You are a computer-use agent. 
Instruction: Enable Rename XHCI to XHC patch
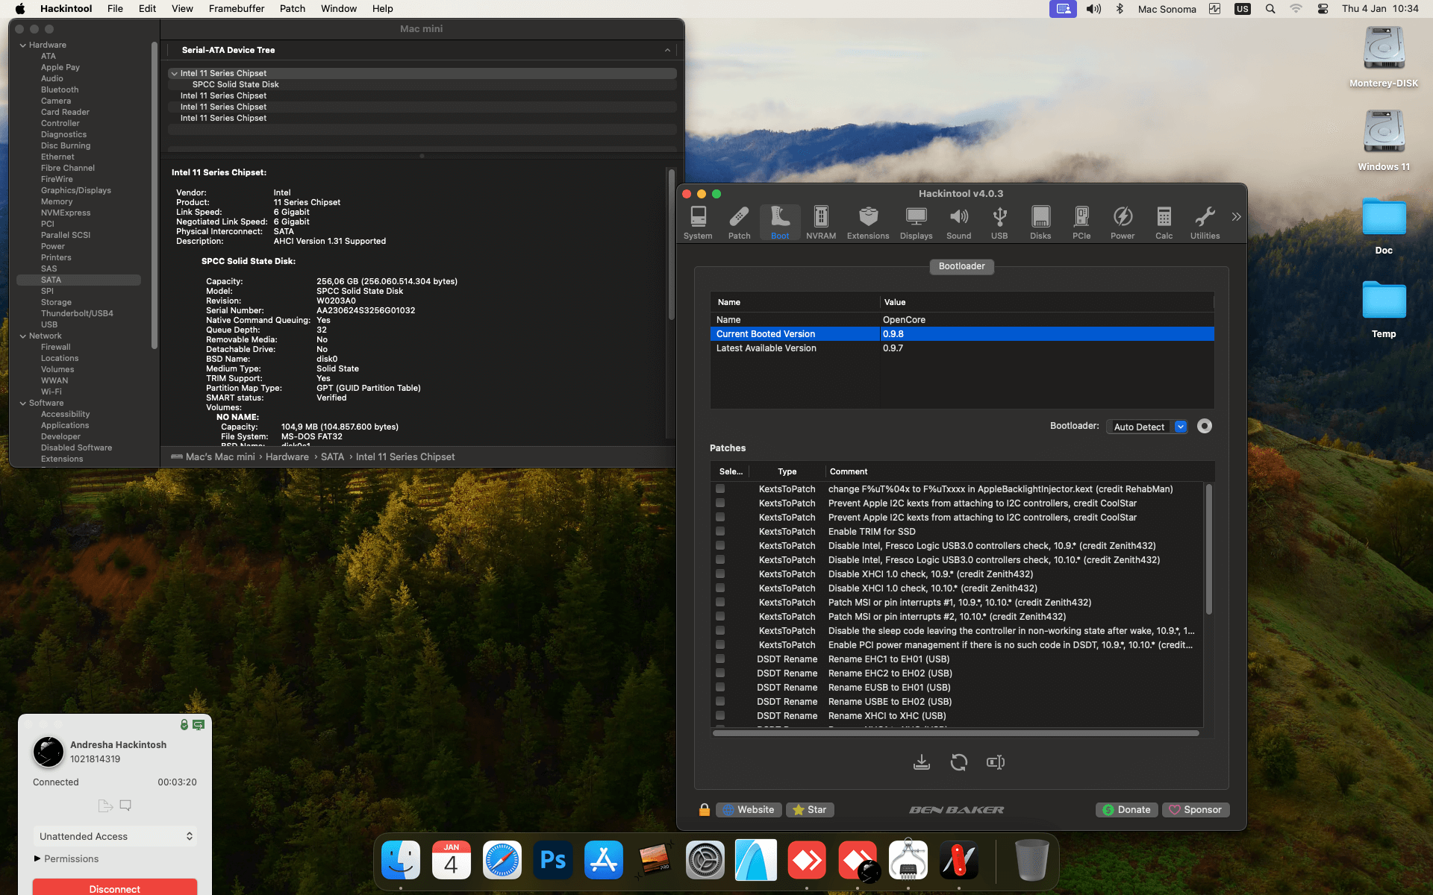720,716
